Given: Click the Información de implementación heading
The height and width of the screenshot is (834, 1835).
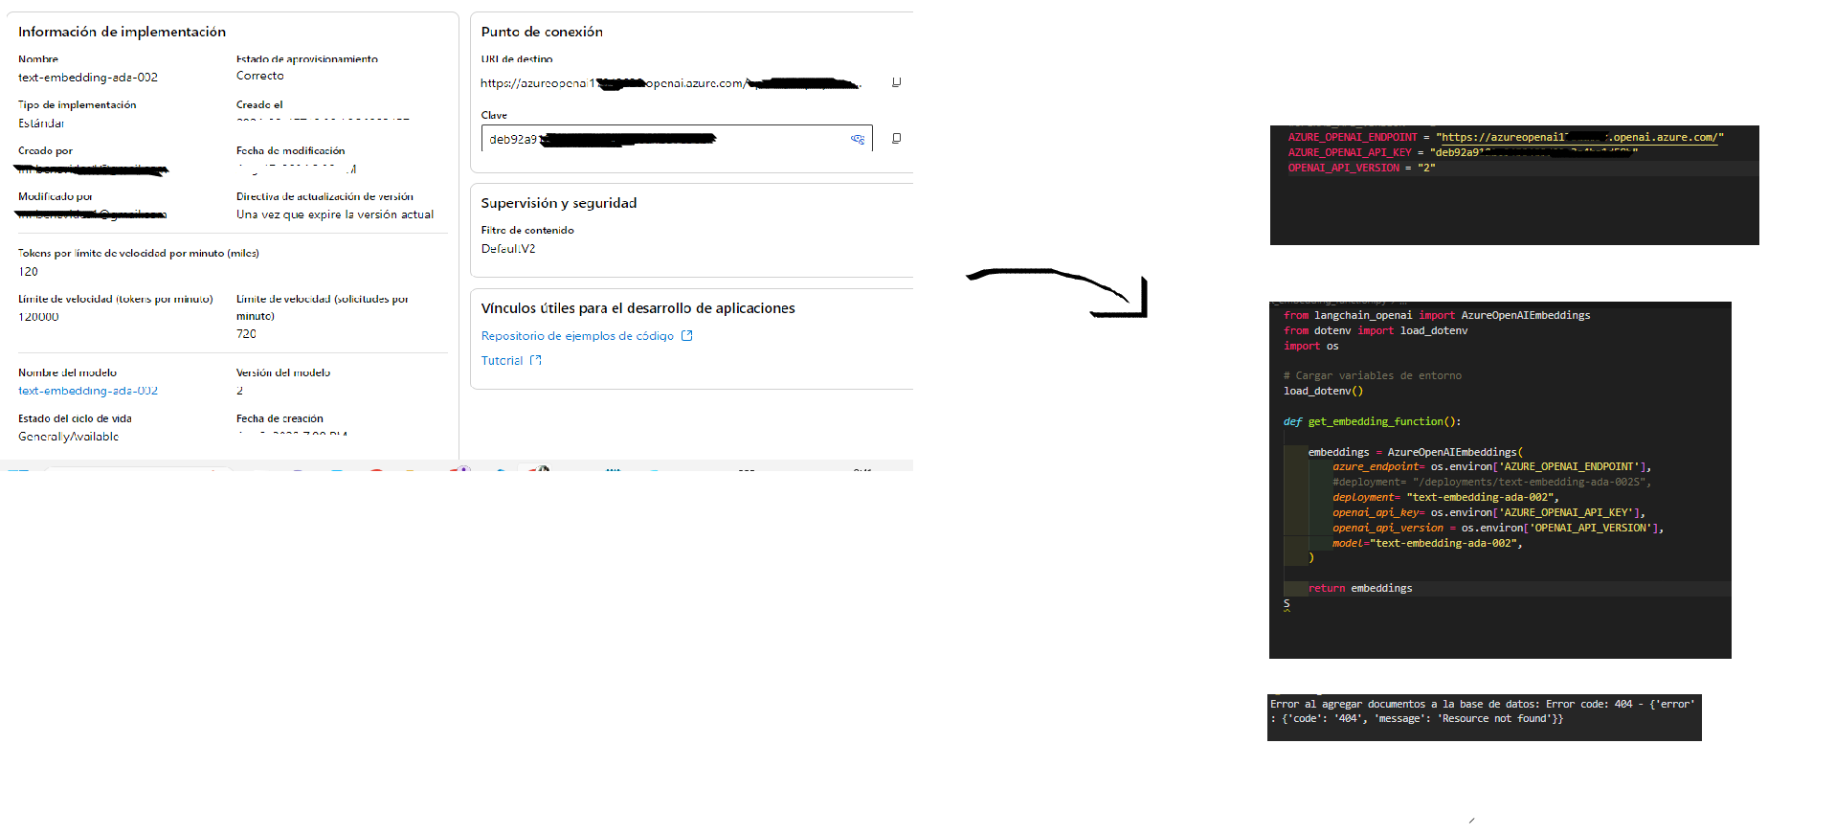Looking at the screenshot, I should click(122, 32).
